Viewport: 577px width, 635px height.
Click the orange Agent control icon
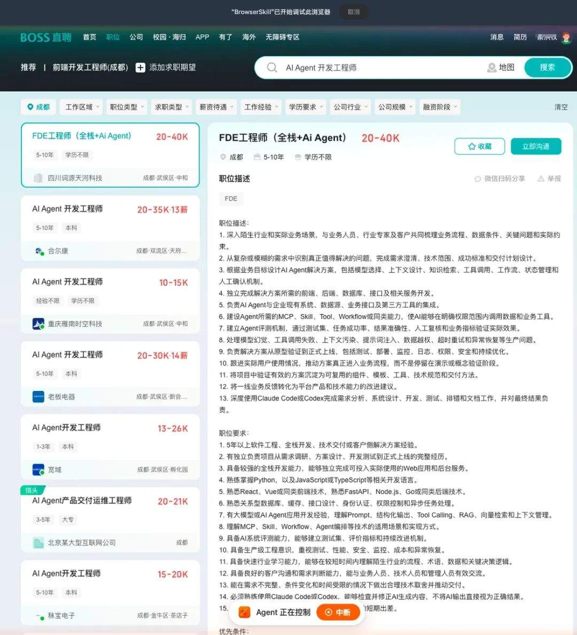[244, 612]
